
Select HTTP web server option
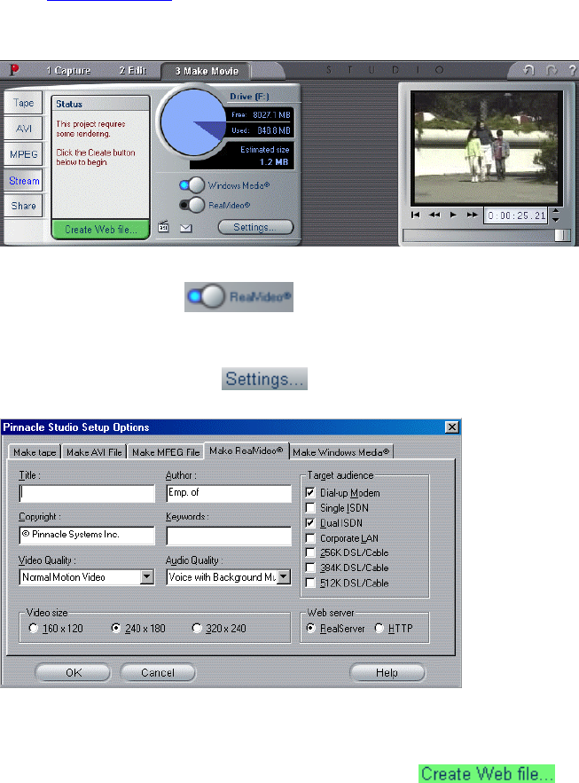(379, 628)
